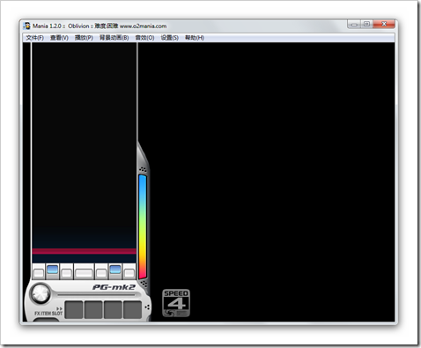The image size is (421, 348).
Task: Click the red judgment line in note lane
Action: pos(84,251)
